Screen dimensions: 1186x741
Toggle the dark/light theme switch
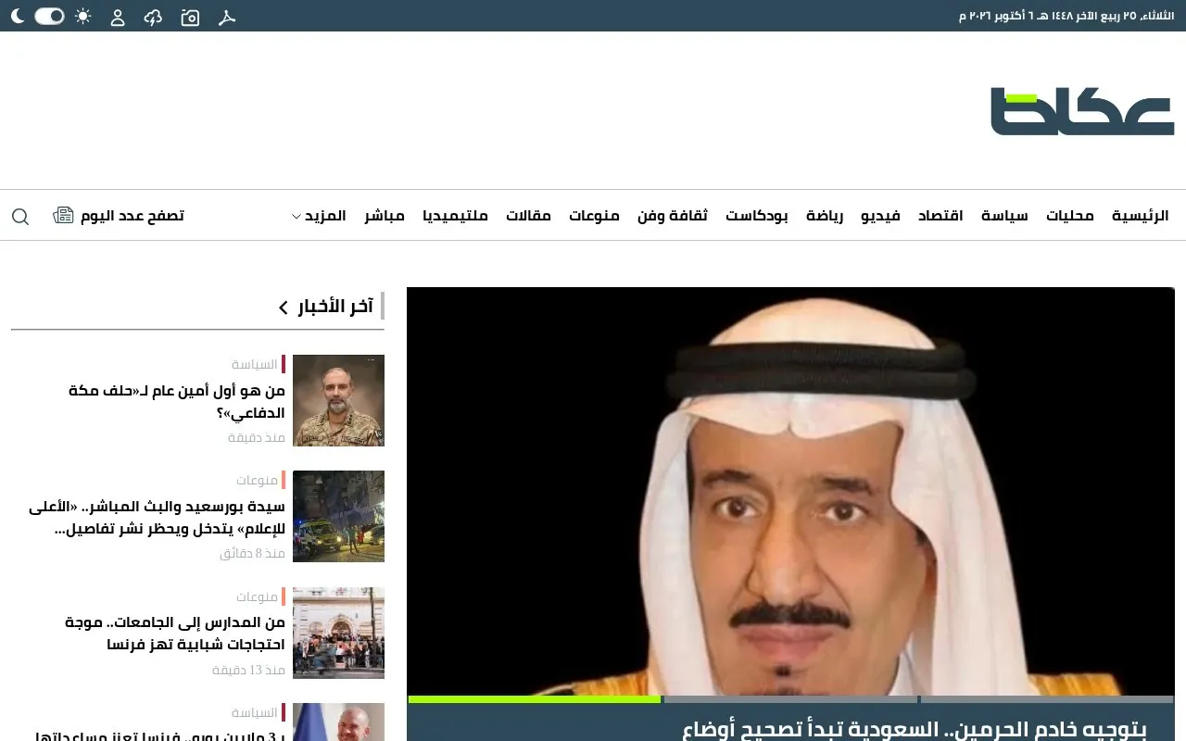pos(49,16)
